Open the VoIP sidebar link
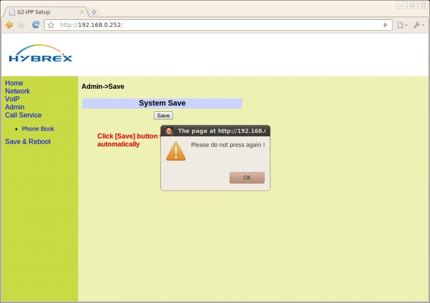 [12, 99]
